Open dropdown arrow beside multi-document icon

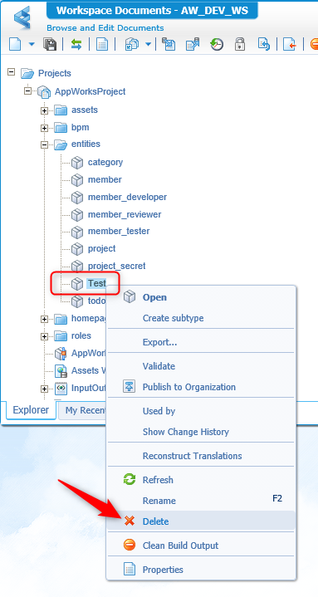point(148,44)
